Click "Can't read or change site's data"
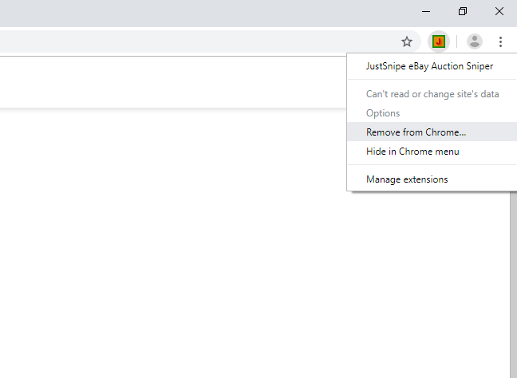Image resolution: width=517 pixels, height=378 pixels. pyautogui.click(x=432, y=94)
